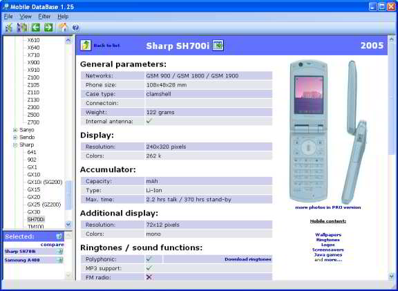Image resolution: width=398 pixels, height=291 pixels.
Task: Toggle the icon beside Samsung A400 in the Selected panel
Action: (60, 260)
